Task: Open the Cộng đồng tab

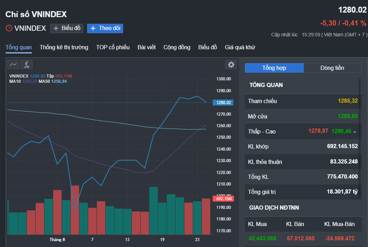Action: pos(177,47)
